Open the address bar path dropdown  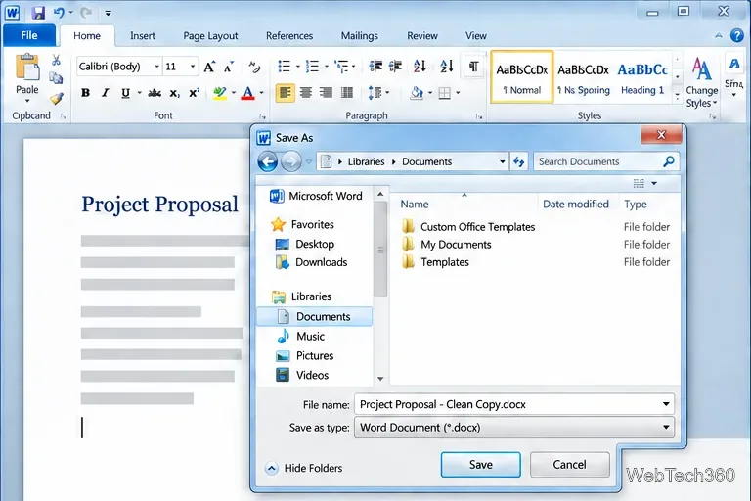click(x=502, y=161)
